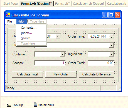This screenshot has width=128, height=108.
Task: Select the Order Total label
Action: click(x=77, y=63)
